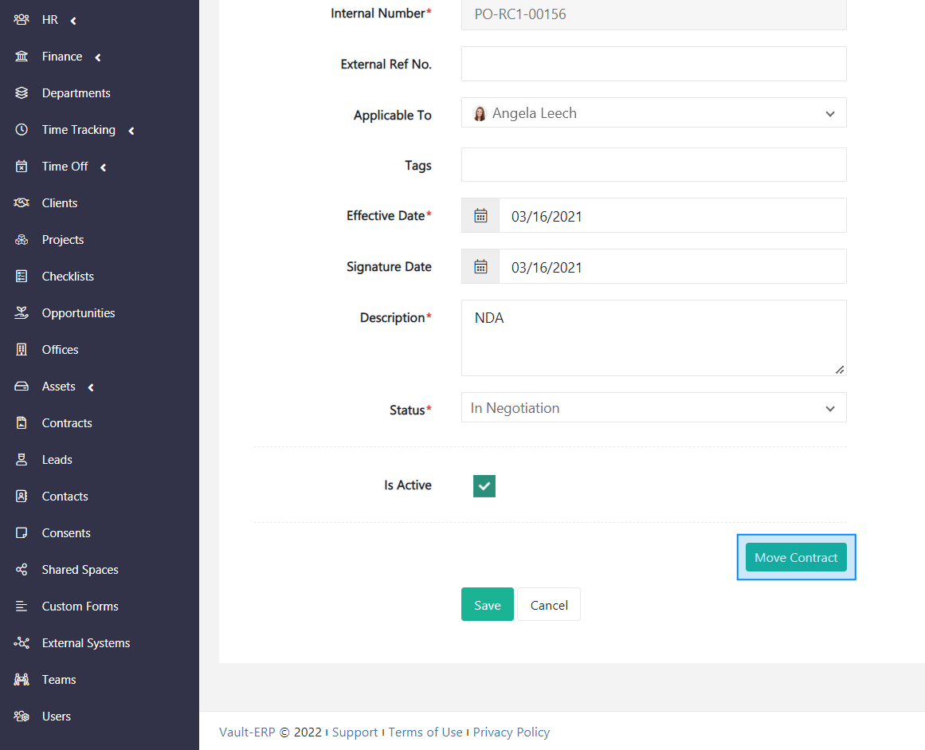Click the Checklists sidebar icon
The image size is (925, 750).
tap(22, 277)
